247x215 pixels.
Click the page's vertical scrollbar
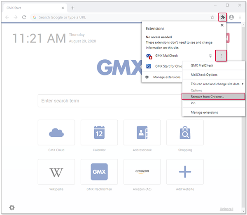pos(243,117)
